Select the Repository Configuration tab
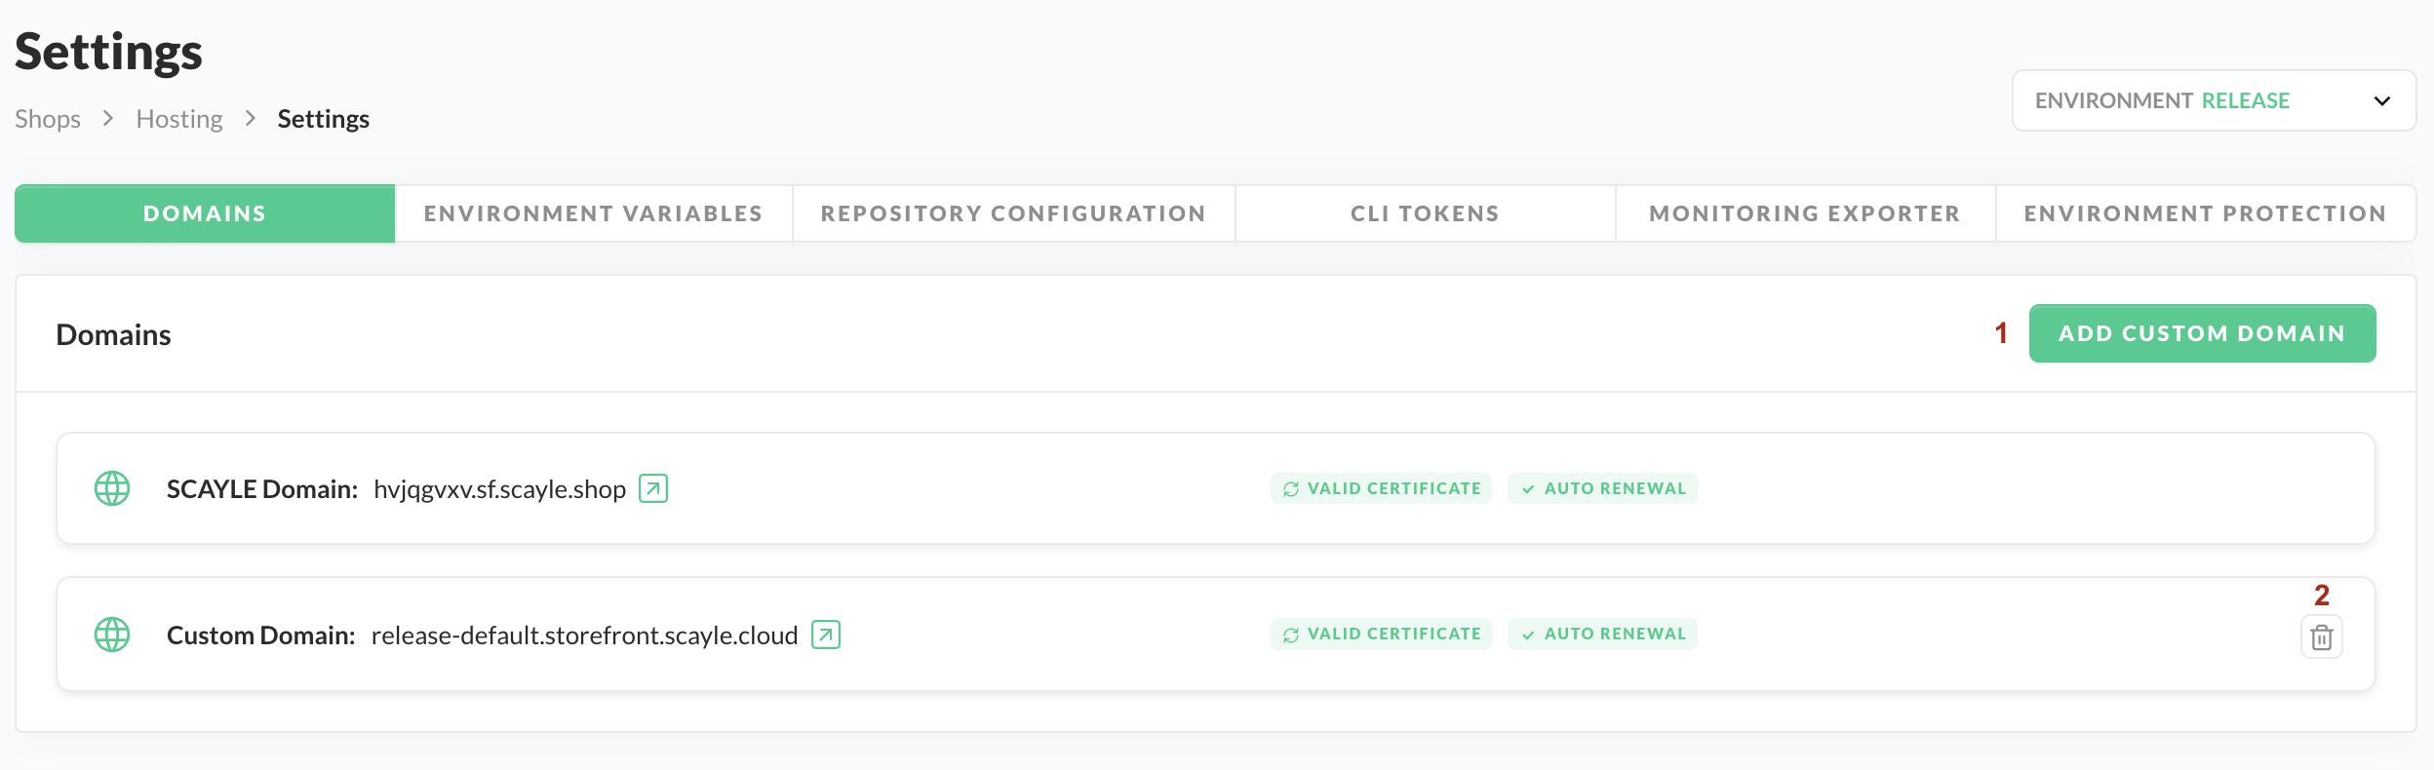 (1013, 213)
